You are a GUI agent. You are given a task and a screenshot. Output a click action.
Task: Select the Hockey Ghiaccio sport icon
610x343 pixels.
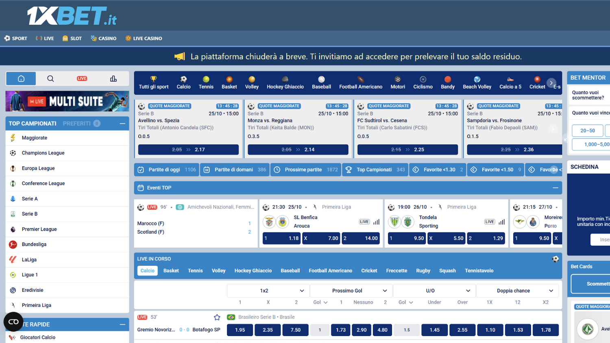[x=285, y=80]
